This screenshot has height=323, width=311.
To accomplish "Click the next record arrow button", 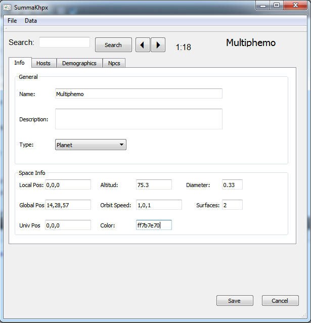I will click(x=158, y=44).
